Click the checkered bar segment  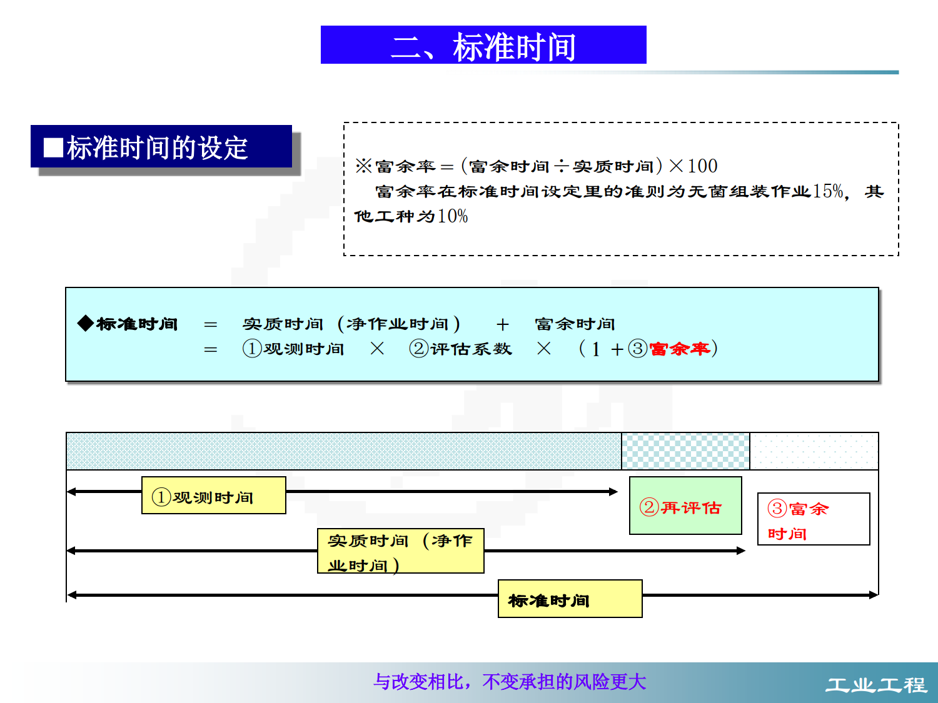pos(685,451)
